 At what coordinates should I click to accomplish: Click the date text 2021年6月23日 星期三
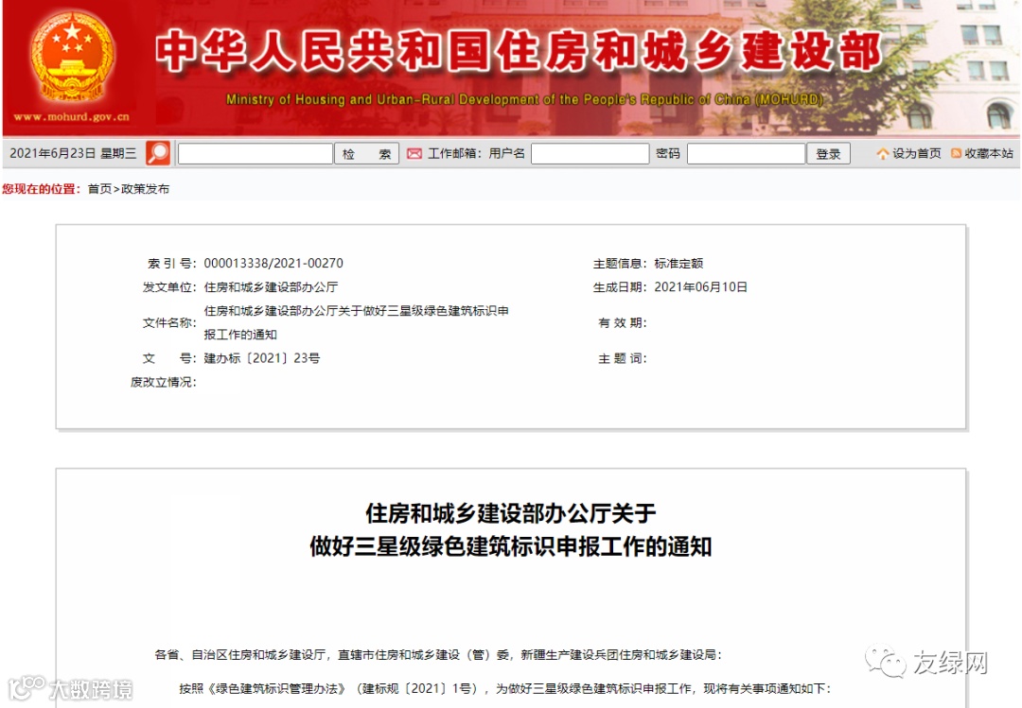click(x=73, y=154)
